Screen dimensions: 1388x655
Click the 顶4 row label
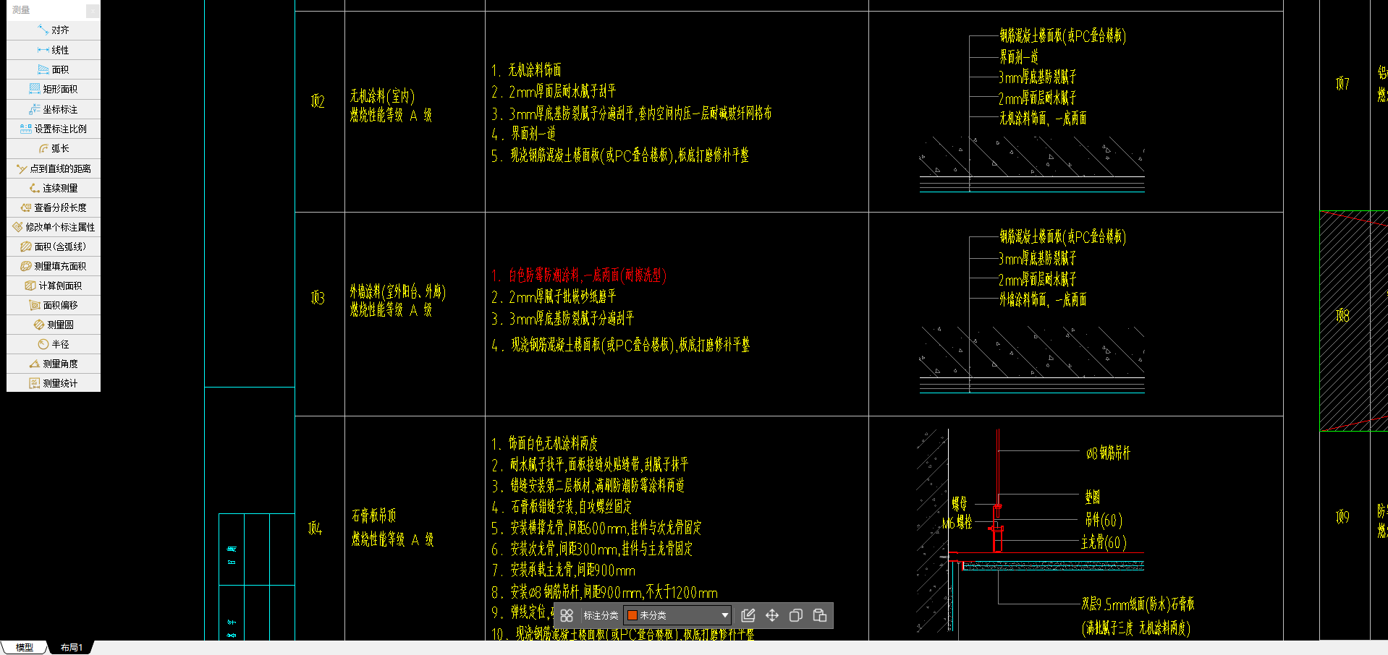[315, 528]
